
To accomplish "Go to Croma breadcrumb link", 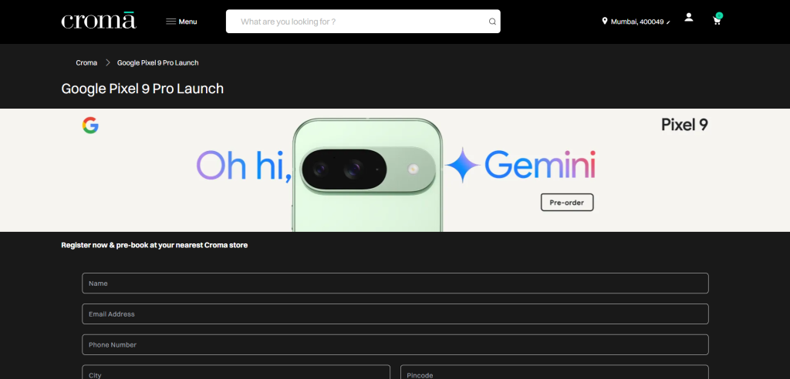I will click(86, 62).
